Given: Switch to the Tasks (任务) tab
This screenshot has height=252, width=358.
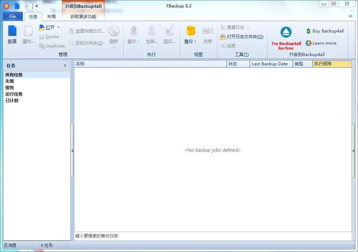Looking at the screenshot, I should coord(33,17).
